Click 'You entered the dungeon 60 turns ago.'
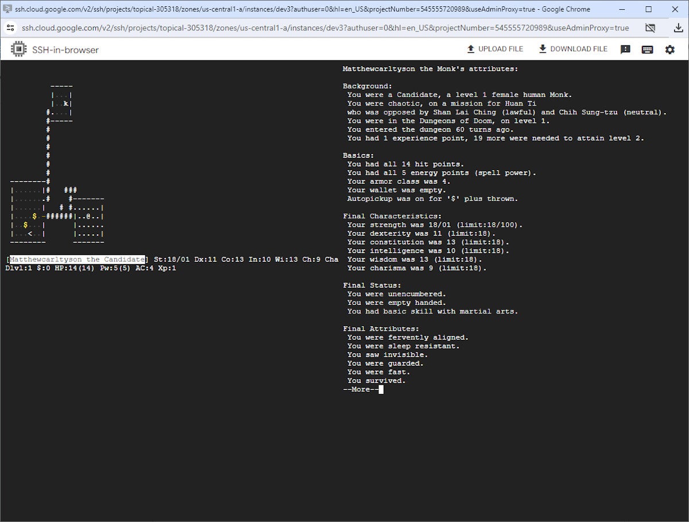Image resolution: width=689 pixels, height=522 pixels. point(431,130)
